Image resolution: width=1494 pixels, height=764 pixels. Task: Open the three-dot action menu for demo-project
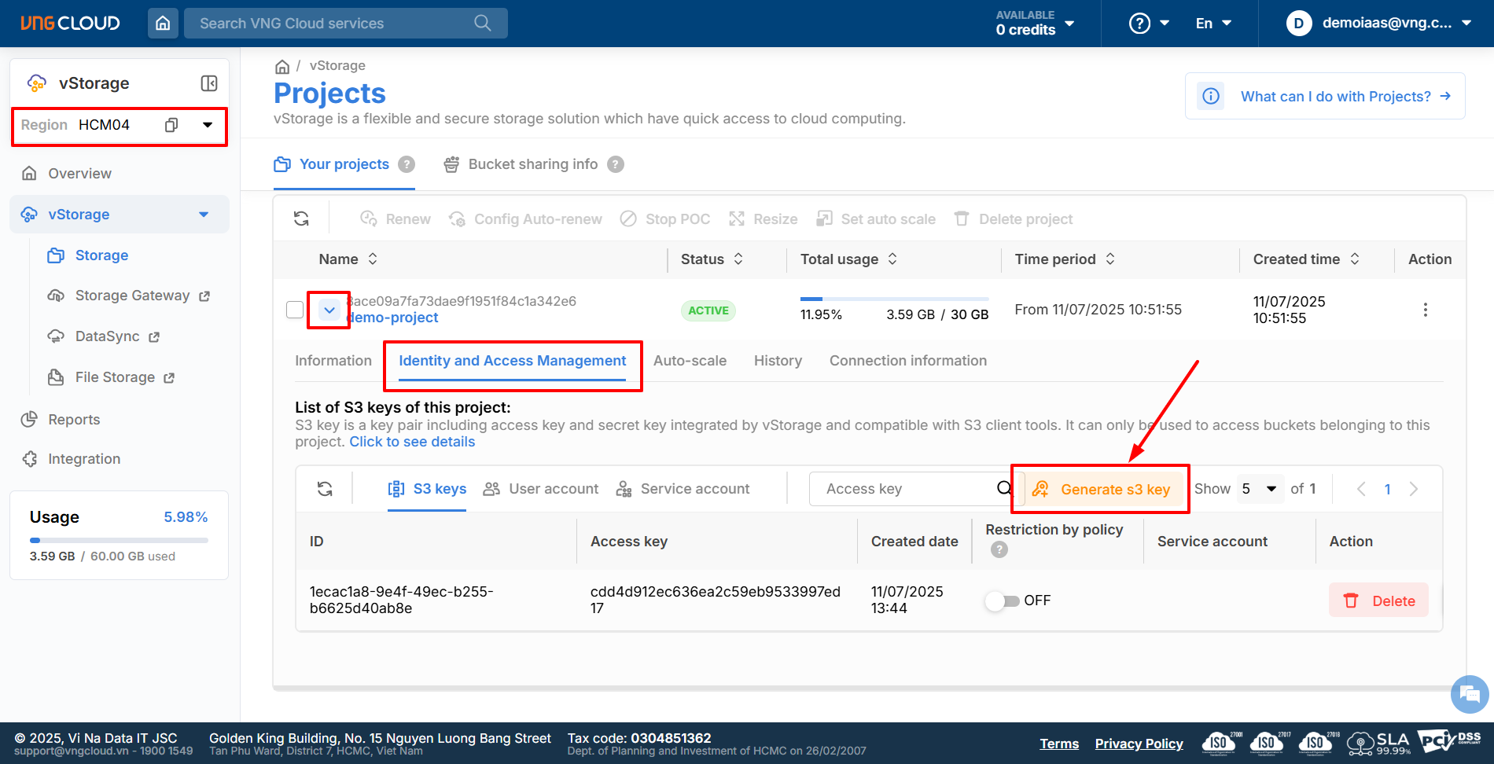point(1425,310)
